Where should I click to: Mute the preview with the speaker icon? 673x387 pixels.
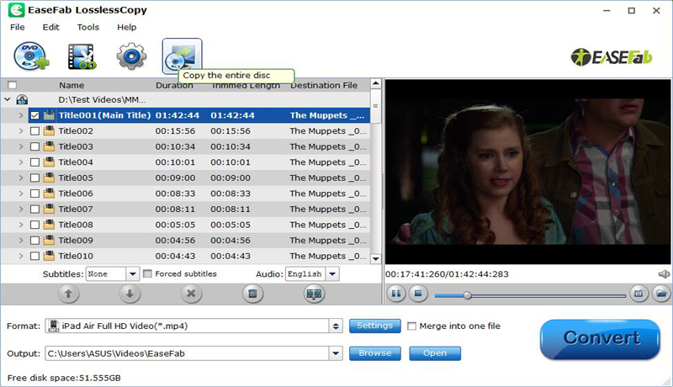point(664,274)
